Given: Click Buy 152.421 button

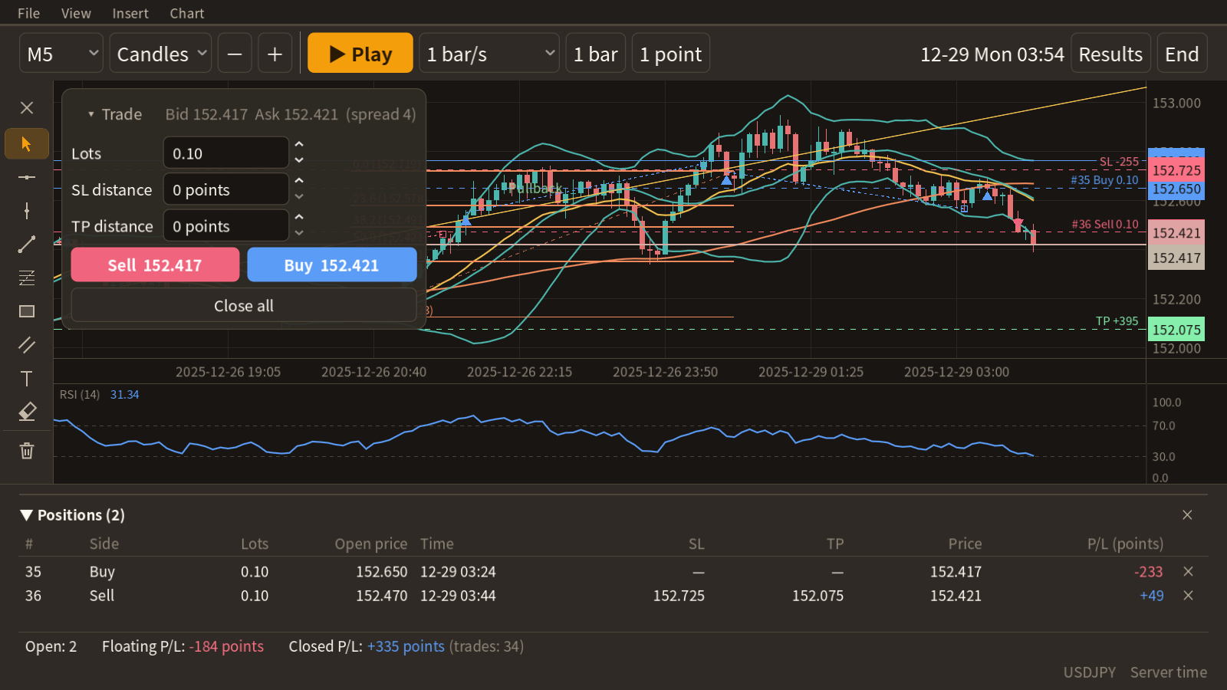Looking at the screenshot, I should 332,265.
